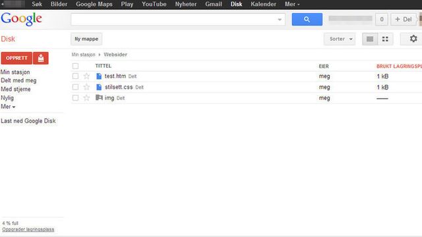
Task: Click the blue search magnifier button
Action: tap(307, 19)
